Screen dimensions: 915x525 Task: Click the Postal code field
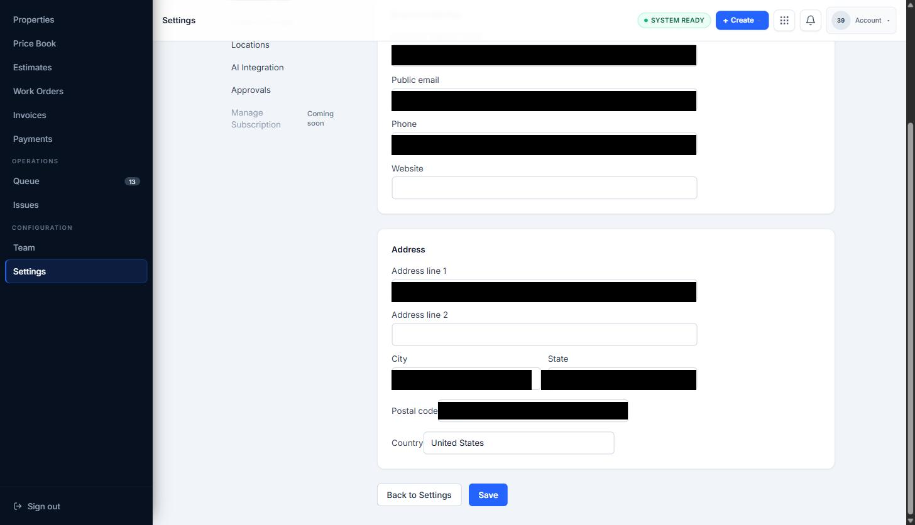pos(533,411)
